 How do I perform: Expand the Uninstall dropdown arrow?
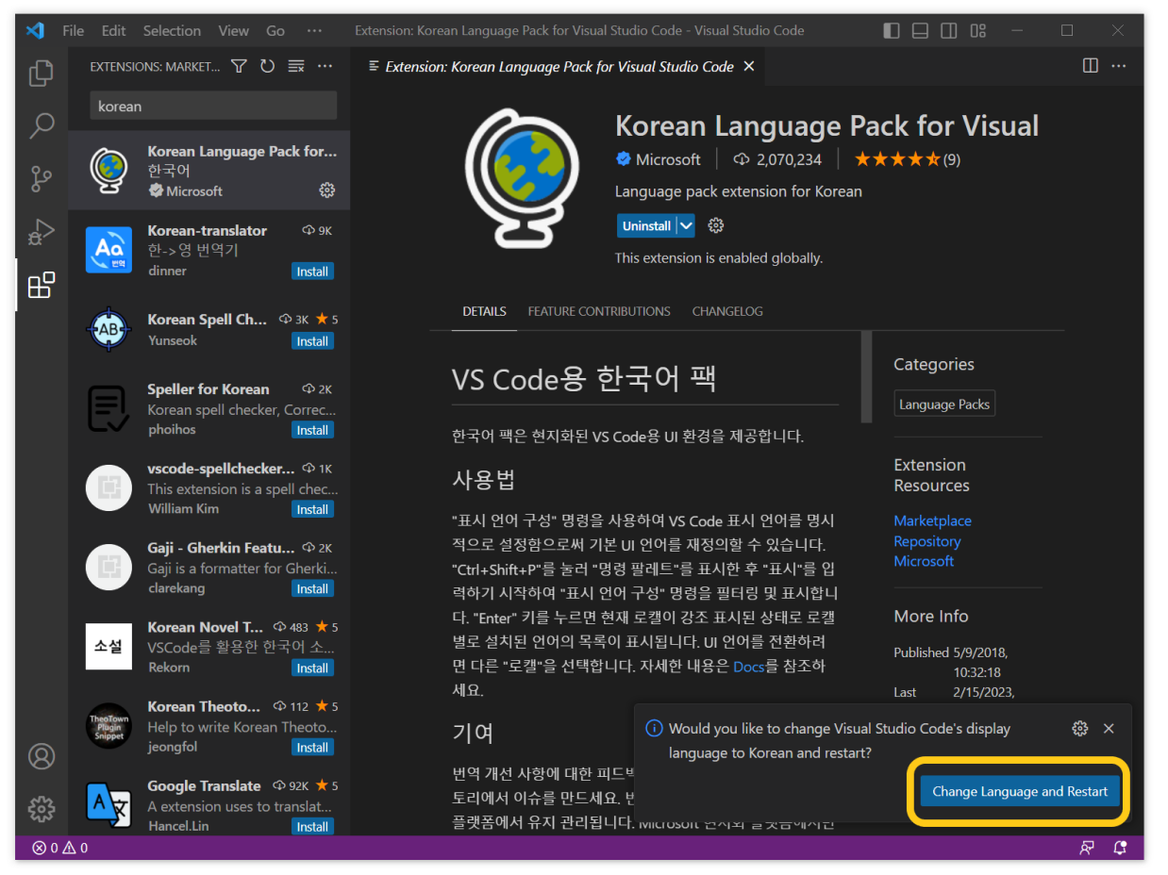(686, 225)
